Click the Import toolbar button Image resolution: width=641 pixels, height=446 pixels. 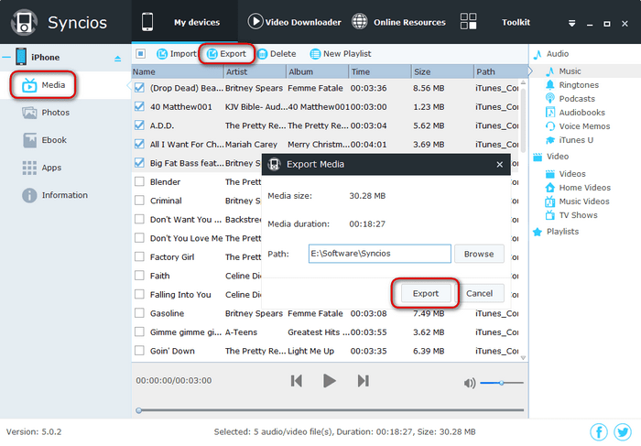click(177, 53)
